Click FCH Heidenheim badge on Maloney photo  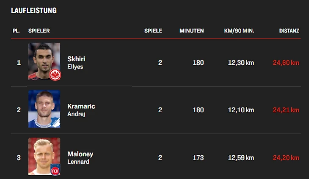coord(55,170)
